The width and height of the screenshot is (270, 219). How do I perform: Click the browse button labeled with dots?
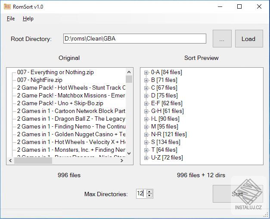click(x=222, y=38)
